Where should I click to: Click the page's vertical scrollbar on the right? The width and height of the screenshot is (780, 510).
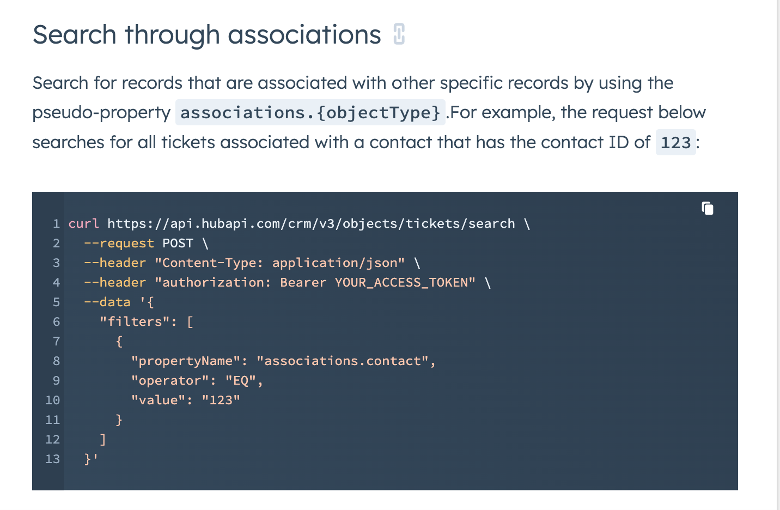(778, 255)
